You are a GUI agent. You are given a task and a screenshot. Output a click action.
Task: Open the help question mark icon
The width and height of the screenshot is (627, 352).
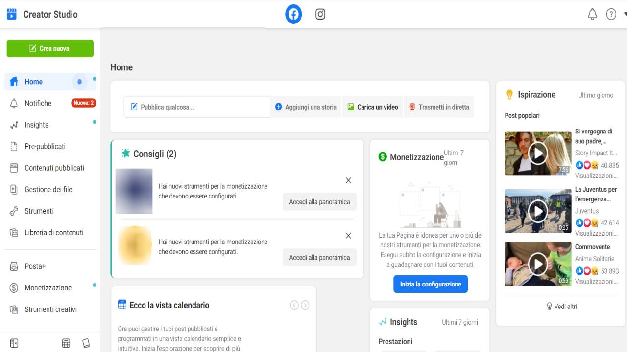pyautogui.click(x=611, y=14)
